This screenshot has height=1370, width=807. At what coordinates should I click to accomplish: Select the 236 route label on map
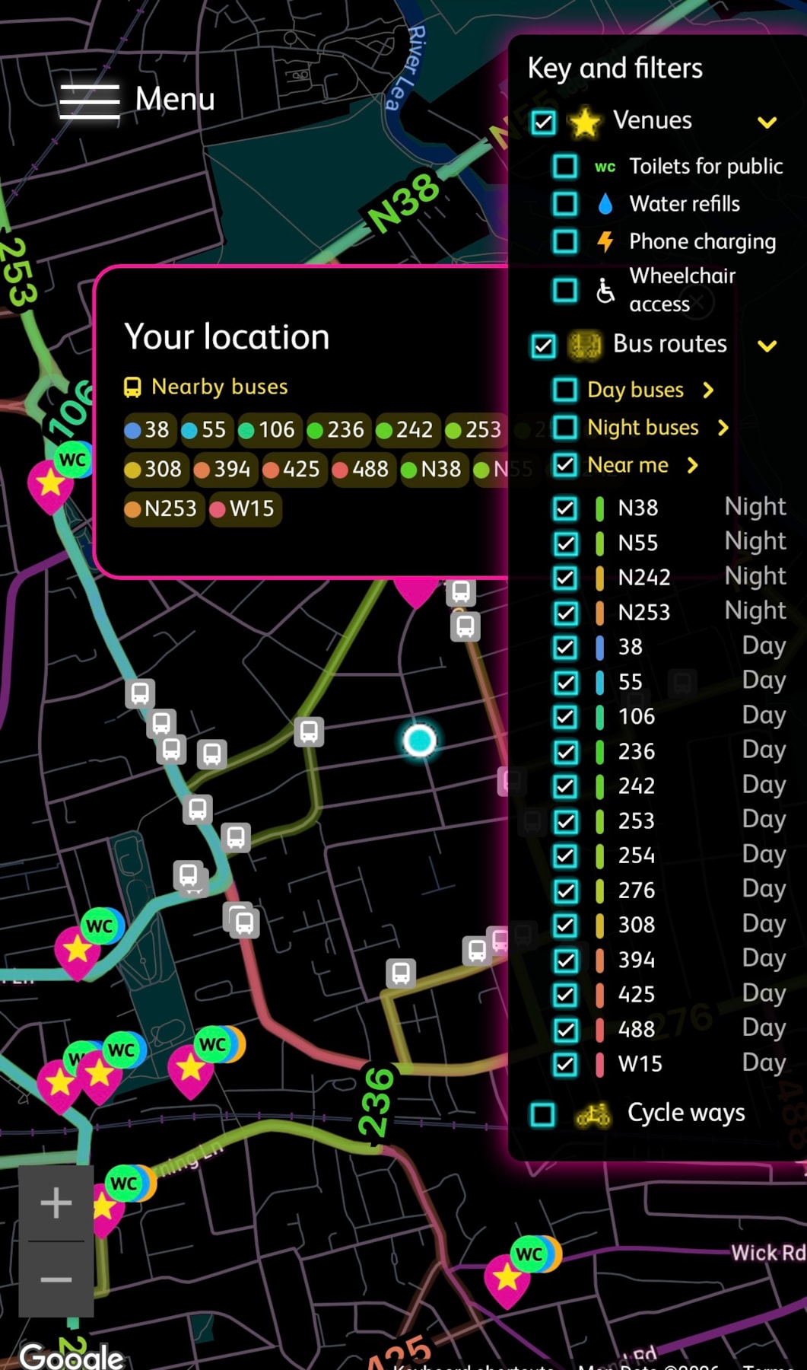(377, 1101)
